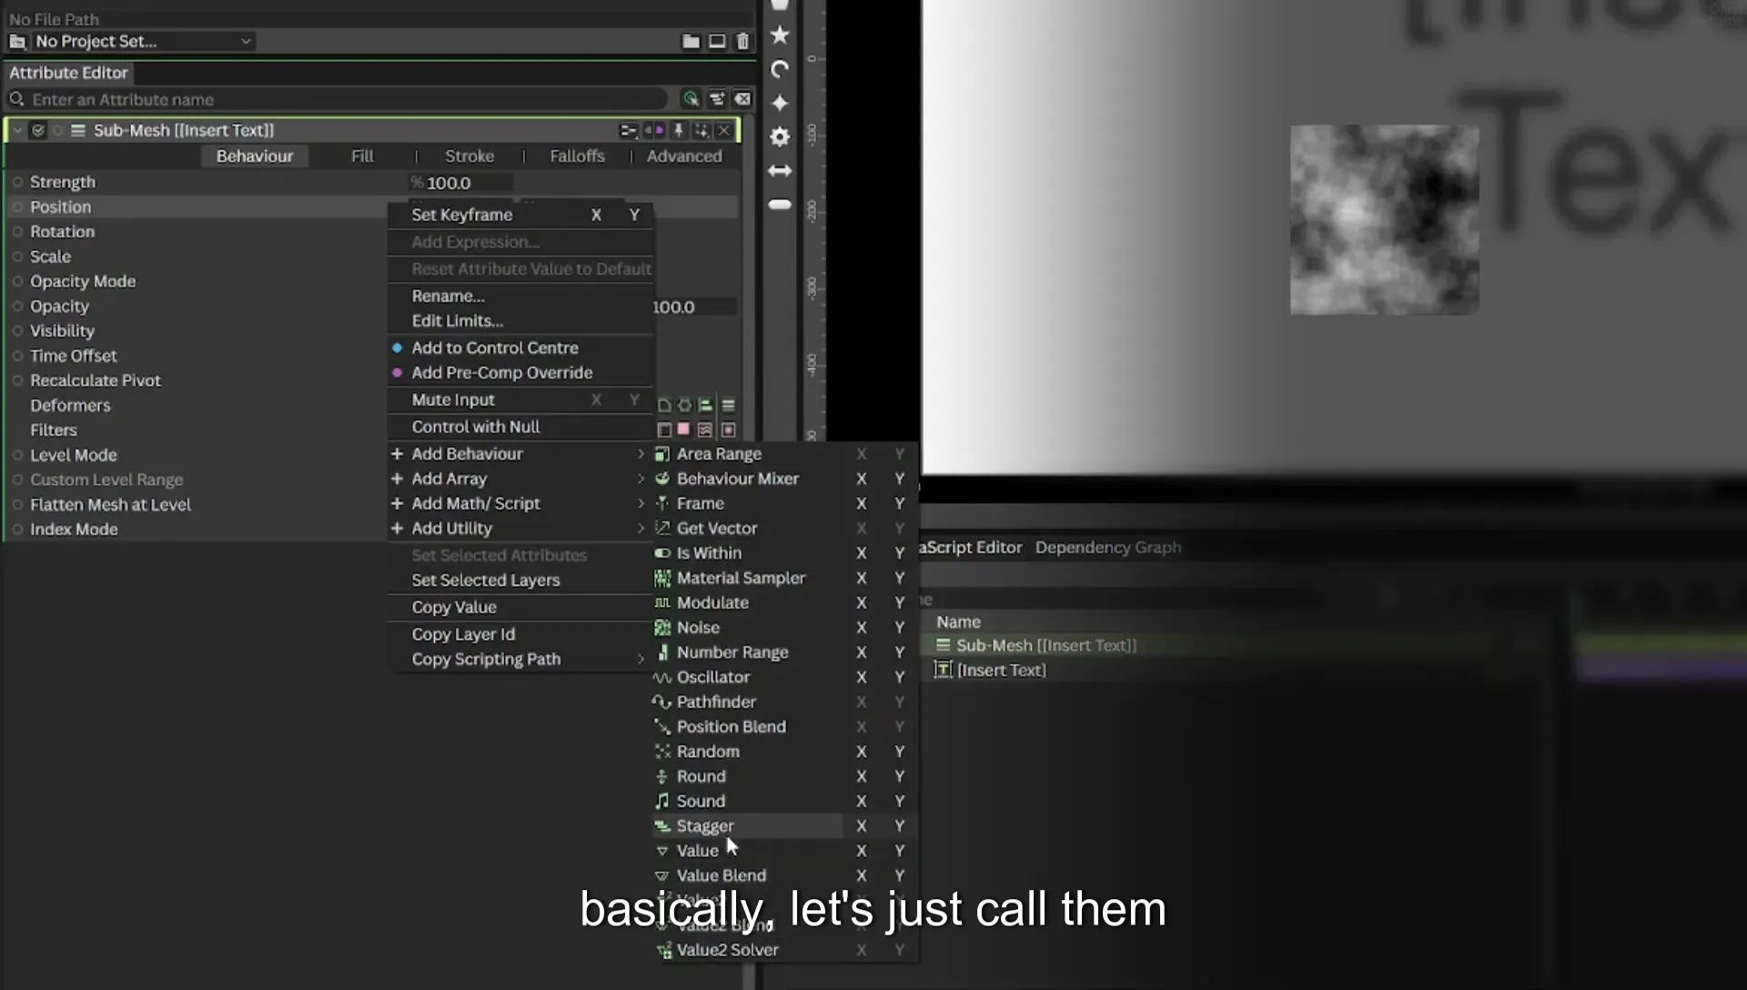Click the Strength value field 100.0

pyautogui.click(x=460, y=183)
